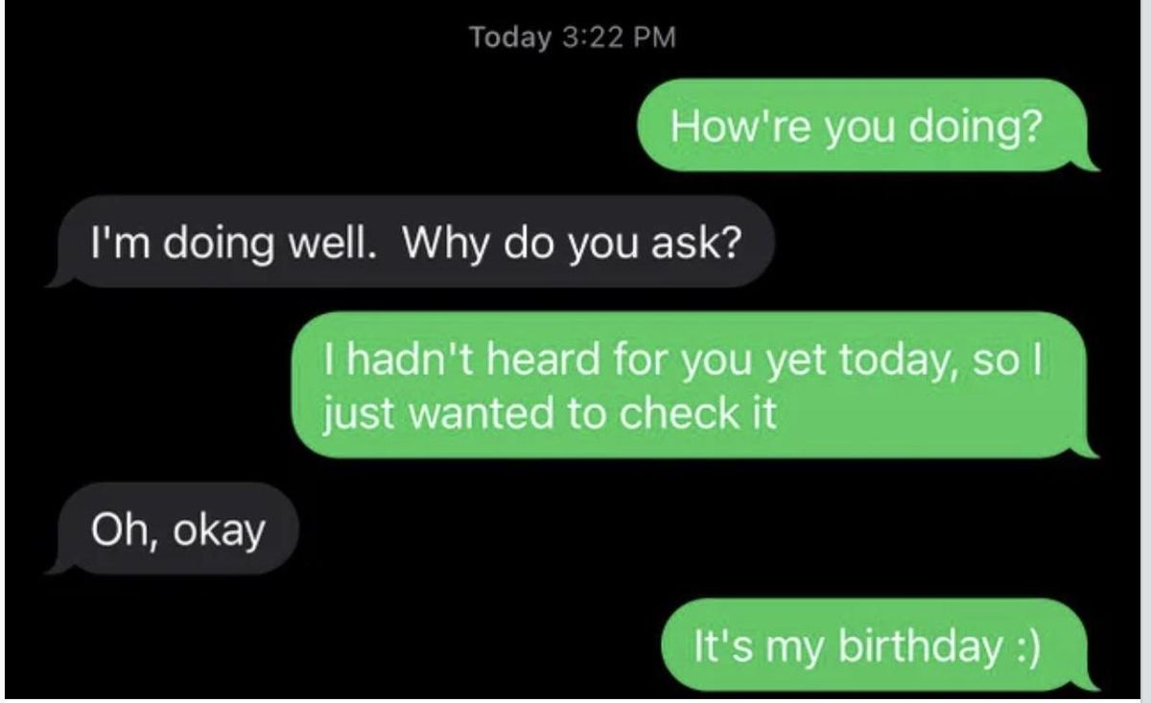
Task: Click the light gray strip along the right edge
Action: coord(1145,351)
